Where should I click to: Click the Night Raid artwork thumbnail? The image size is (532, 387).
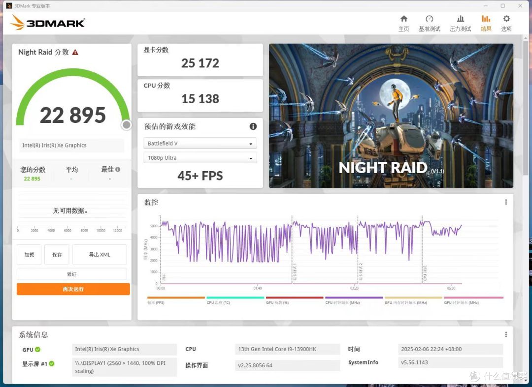click(391, 116)
